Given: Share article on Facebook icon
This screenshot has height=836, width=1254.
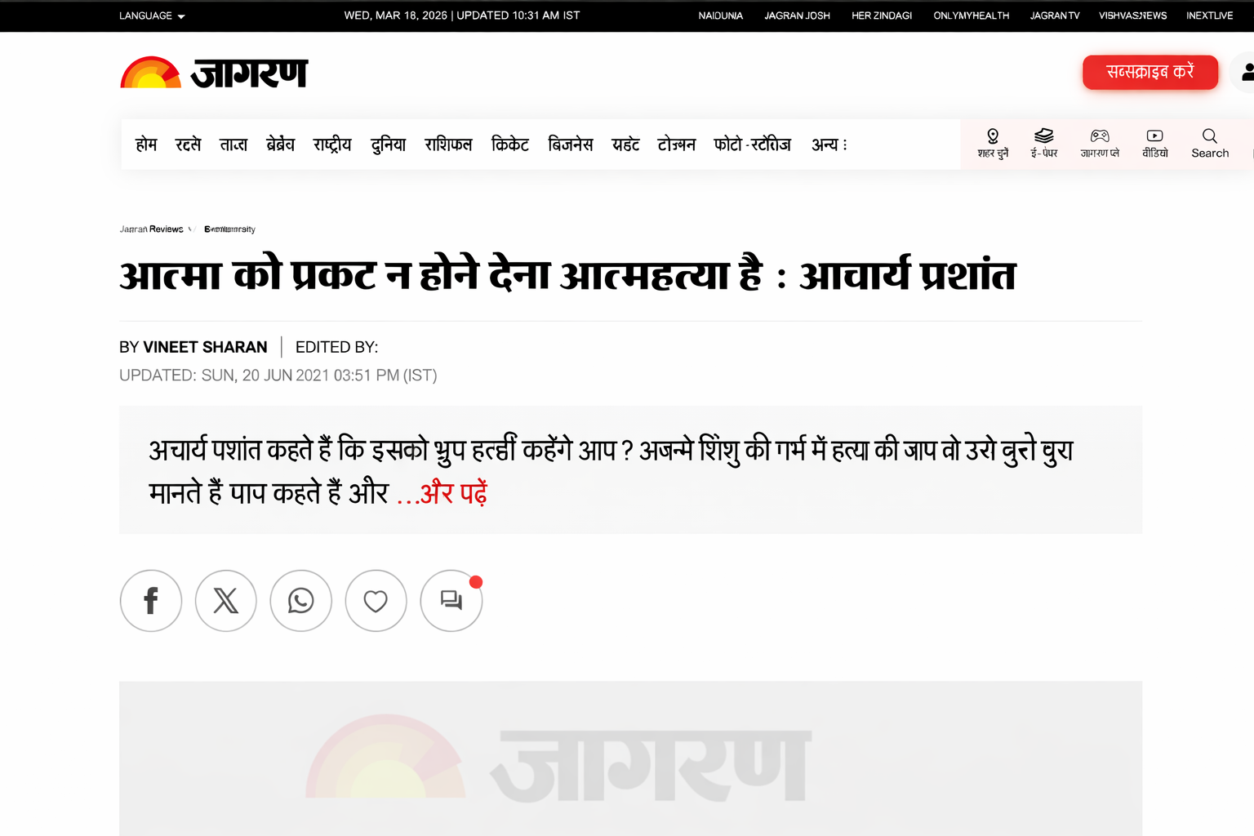Looking at the screenshot, I should coord(151,601).
